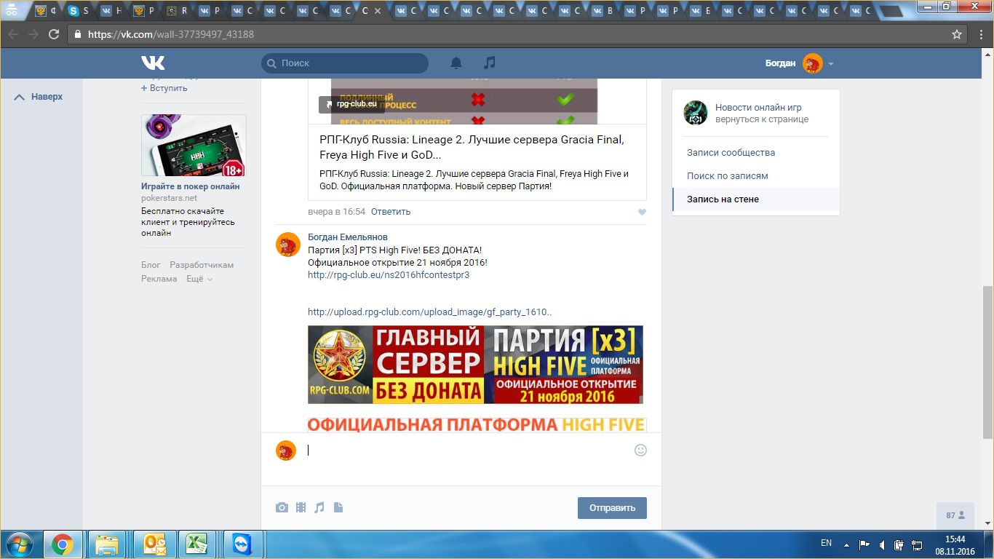Open the Богдан Емельянов author name
Screen dimensions: 994x559
(348, 237)
